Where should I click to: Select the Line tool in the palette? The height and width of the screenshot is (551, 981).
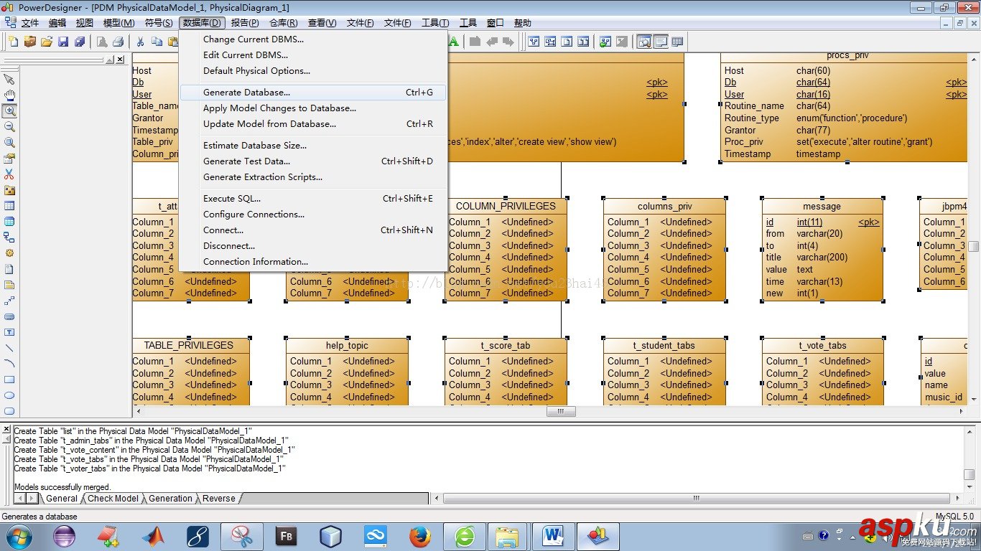[9, 348]
